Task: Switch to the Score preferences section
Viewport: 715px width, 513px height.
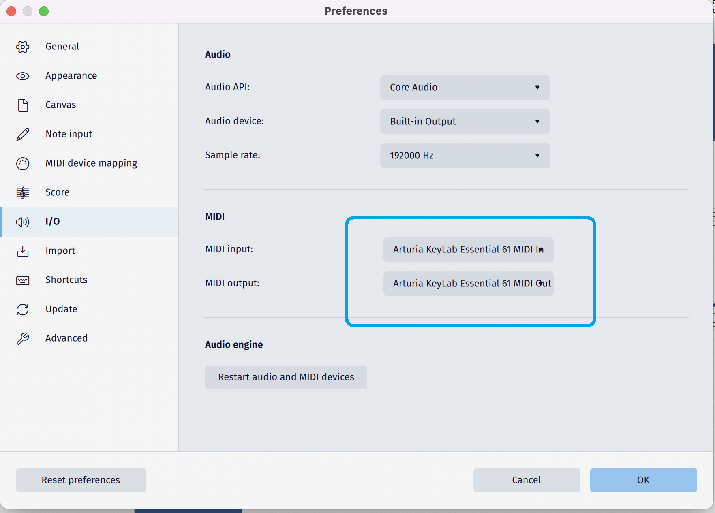Action: coord(57,192)
